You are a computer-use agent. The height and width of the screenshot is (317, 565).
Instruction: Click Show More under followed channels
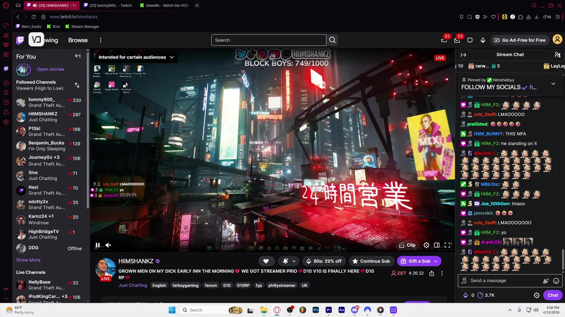[28, 260]
